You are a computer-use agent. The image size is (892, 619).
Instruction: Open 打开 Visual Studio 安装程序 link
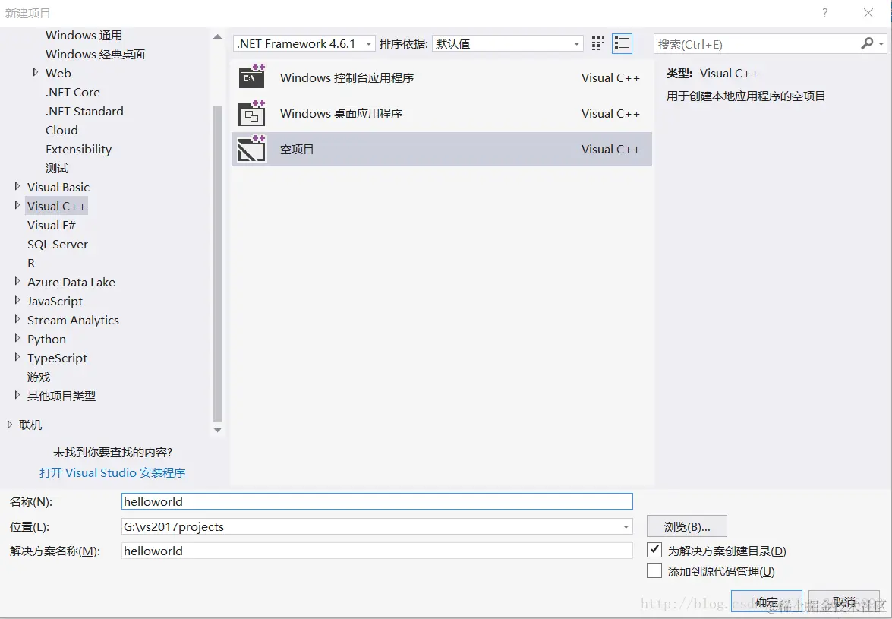pyautogui.click(x=112, y=472)
